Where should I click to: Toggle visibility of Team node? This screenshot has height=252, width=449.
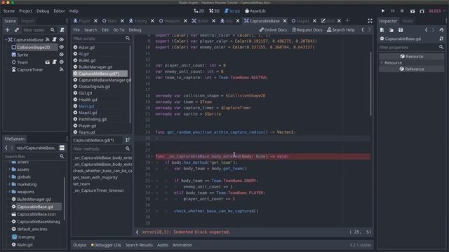click(x=62, y=62)
